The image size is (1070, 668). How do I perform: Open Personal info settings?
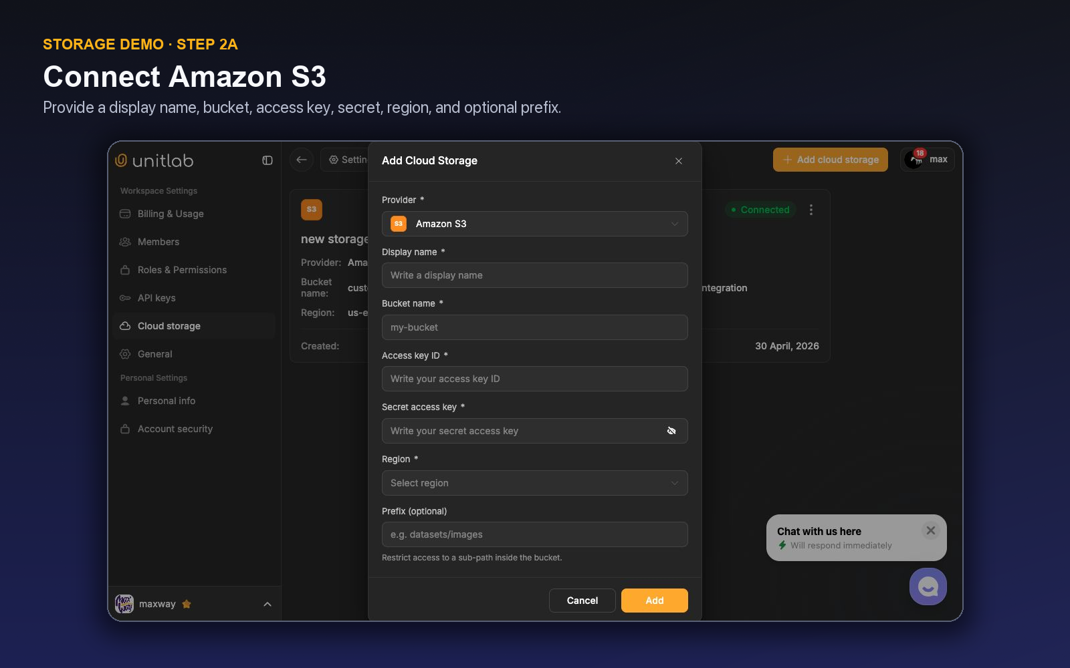coord(194,401)
